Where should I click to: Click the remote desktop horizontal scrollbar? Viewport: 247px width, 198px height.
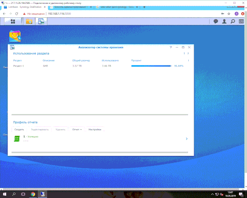click(121, 189)
